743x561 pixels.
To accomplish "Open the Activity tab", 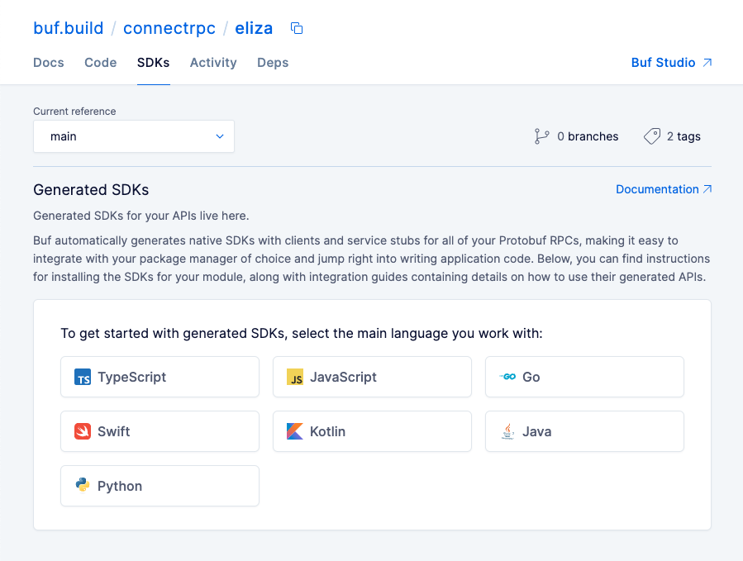I will (x=213, y=63).
